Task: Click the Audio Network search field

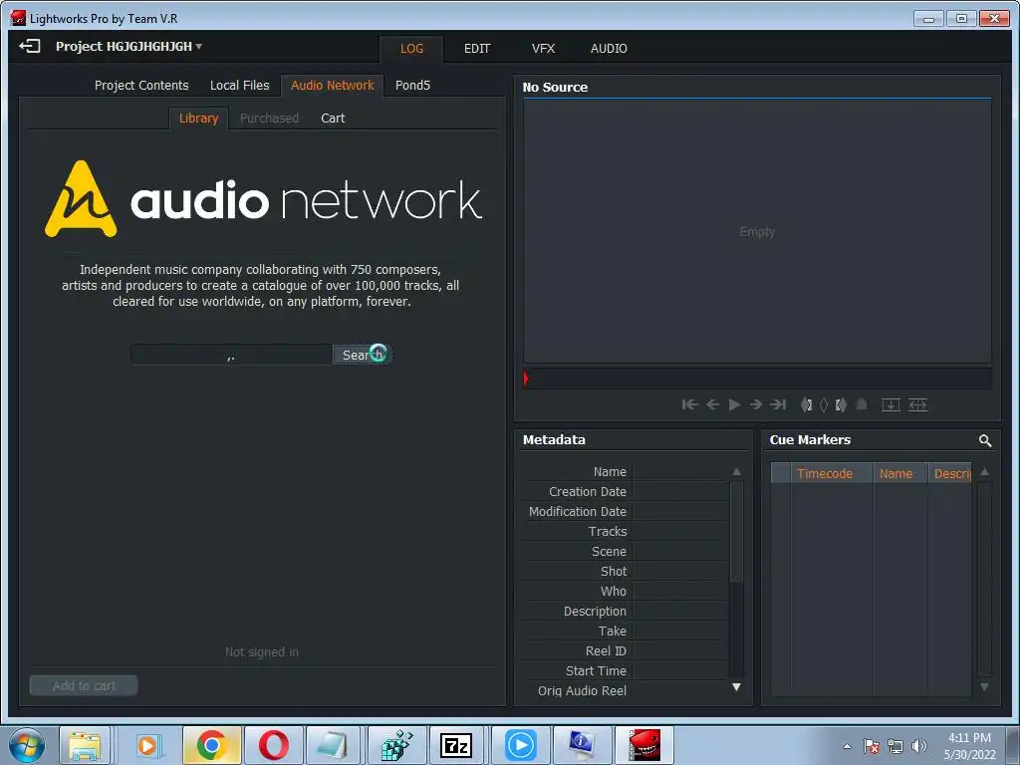Action: pyautogui.click(x=231, y=355)
